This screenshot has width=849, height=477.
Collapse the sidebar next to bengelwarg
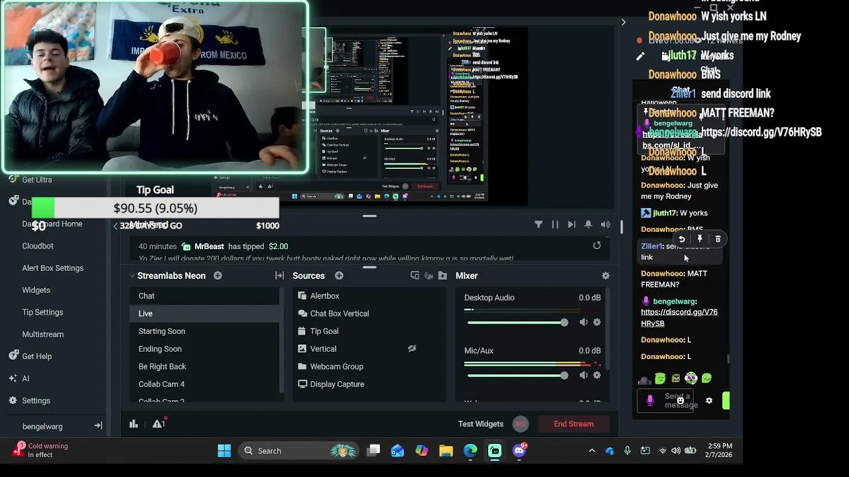98,426
